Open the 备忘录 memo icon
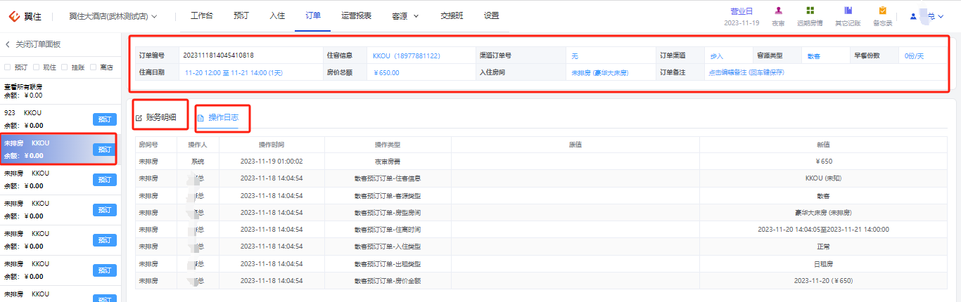The height and width of the screenshot is (302, 961). (x=882, y=11)
